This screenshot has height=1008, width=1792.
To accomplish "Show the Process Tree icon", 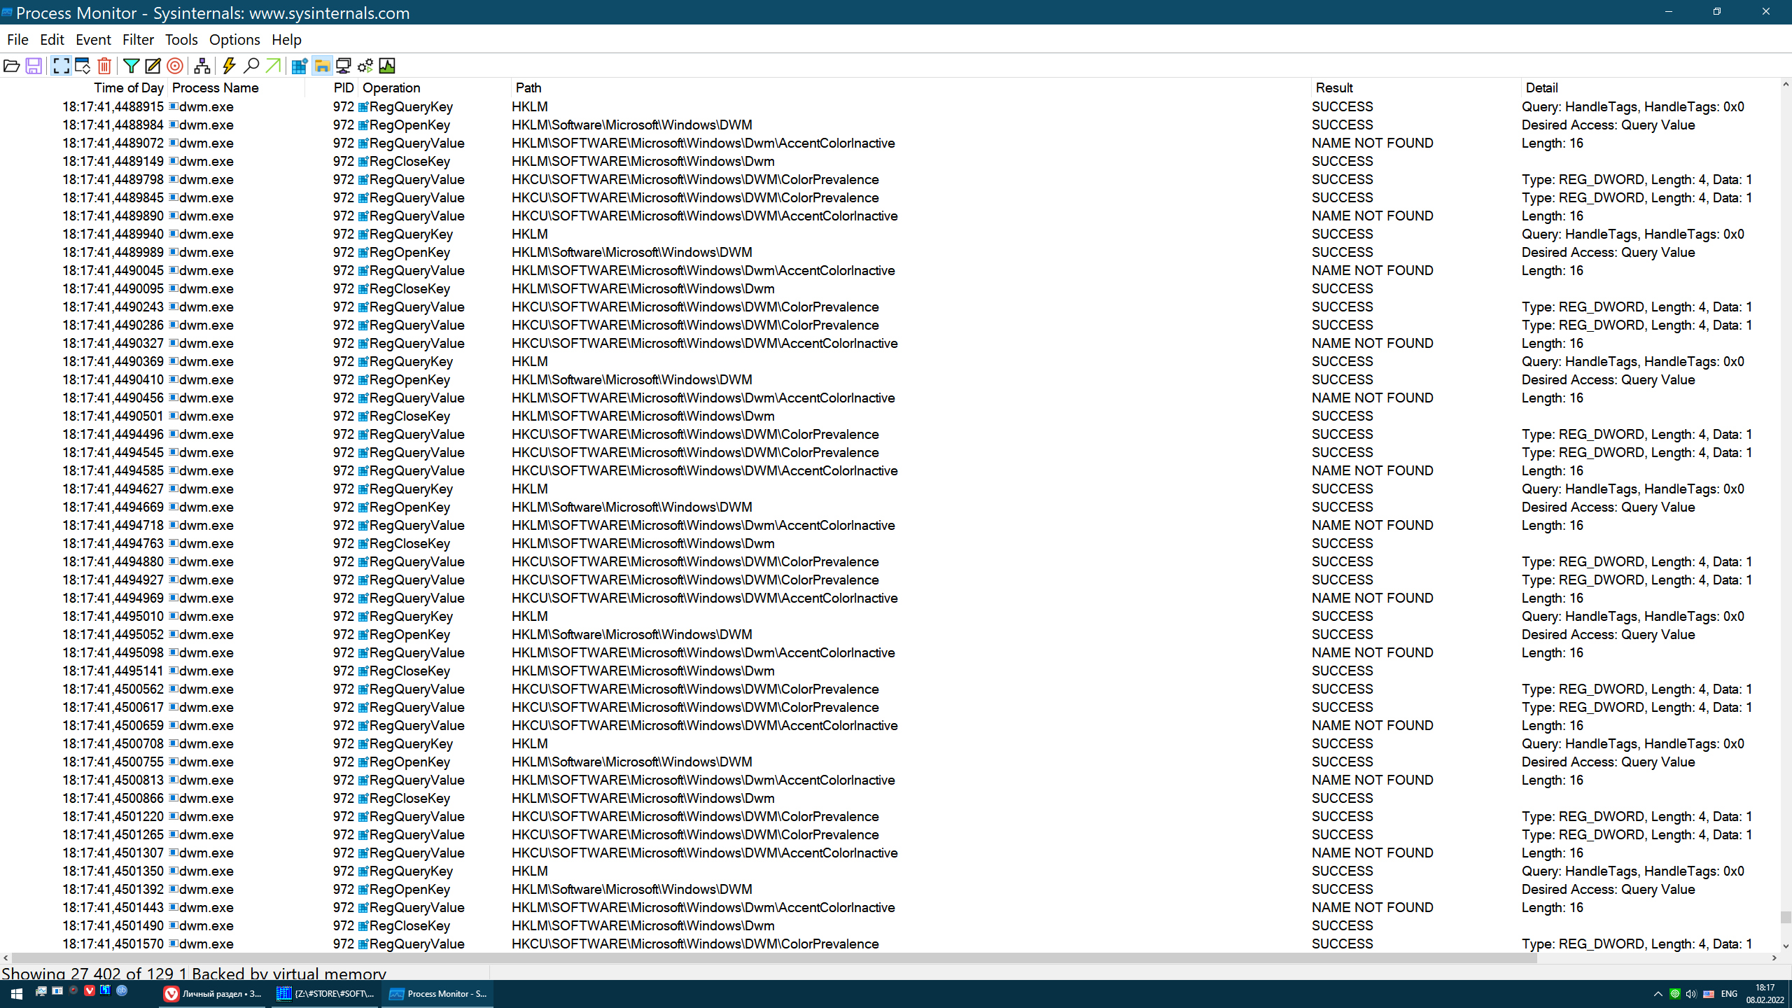I will click(202, 66).
